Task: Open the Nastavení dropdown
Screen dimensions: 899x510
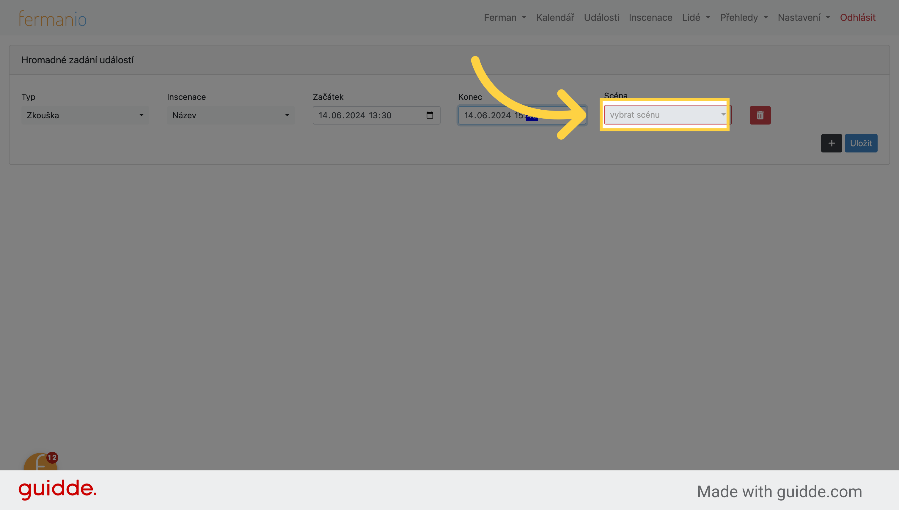Action: tap(804, 18)
